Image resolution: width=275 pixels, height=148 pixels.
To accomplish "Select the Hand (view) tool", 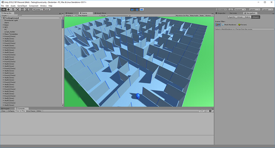I will [4, 9].
